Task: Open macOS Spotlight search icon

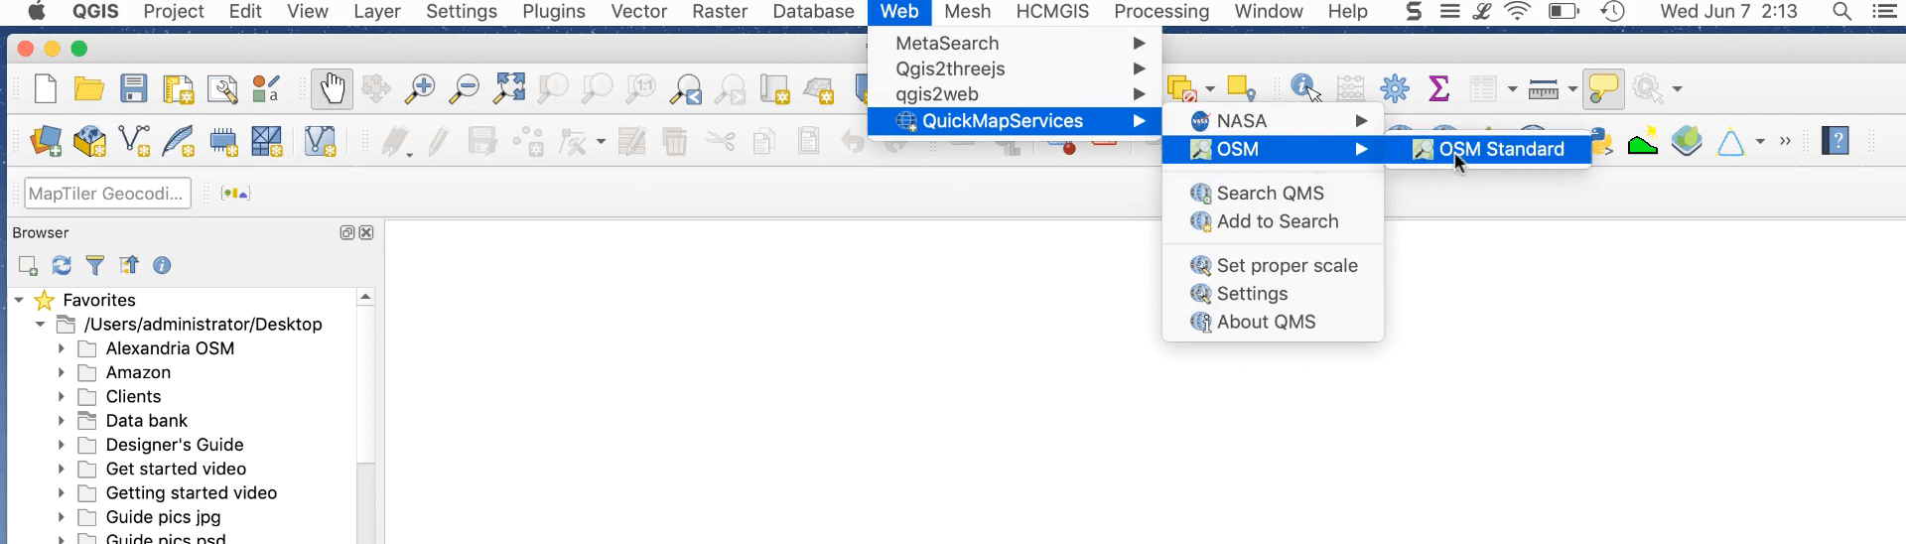Action: tap(1841, 12)
